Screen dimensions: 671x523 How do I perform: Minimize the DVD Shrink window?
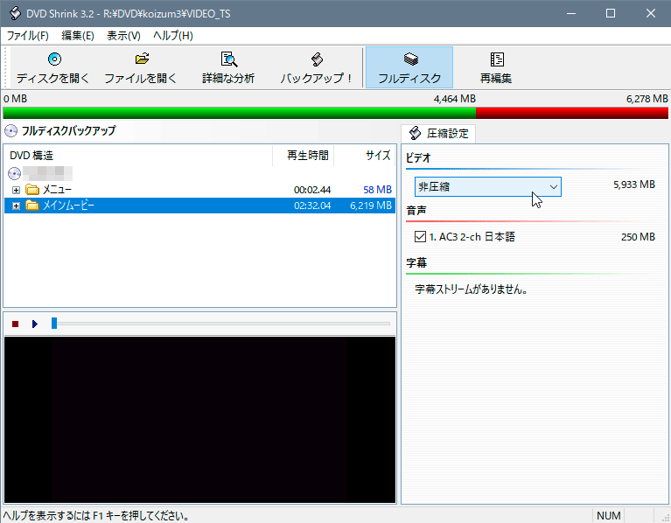click(571, 13)
